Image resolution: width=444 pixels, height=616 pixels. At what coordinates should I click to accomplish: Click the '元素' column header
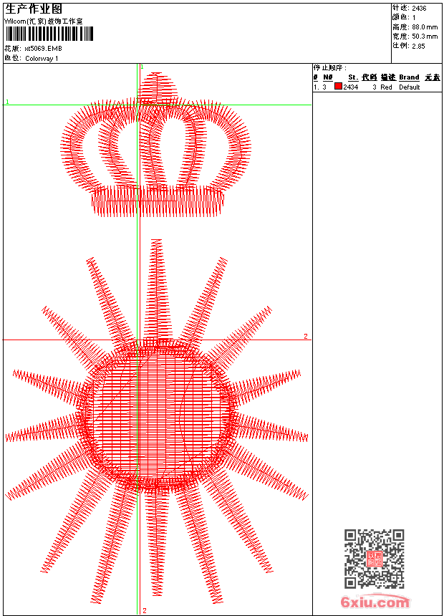coord(433,77)
